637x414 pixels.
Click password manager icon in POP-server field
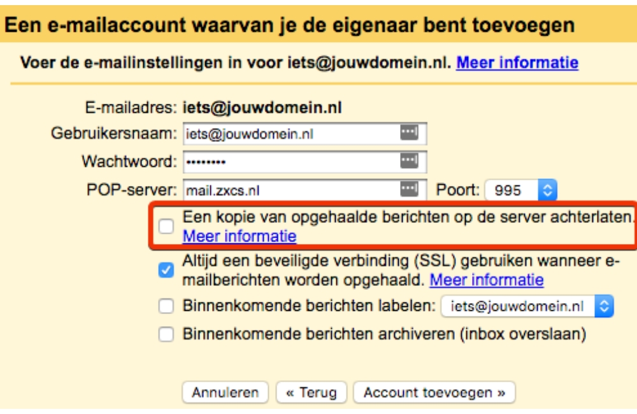(408, 189)
